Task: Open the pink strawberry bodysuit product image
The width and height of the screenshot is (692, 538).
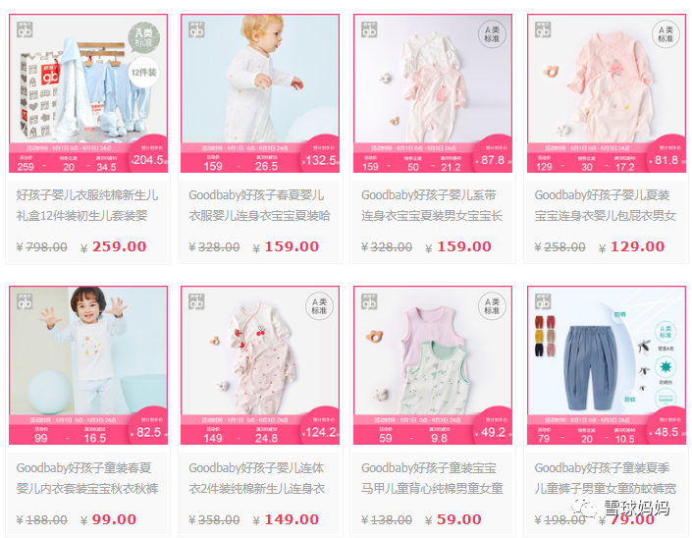Action: tap(607, 93)
